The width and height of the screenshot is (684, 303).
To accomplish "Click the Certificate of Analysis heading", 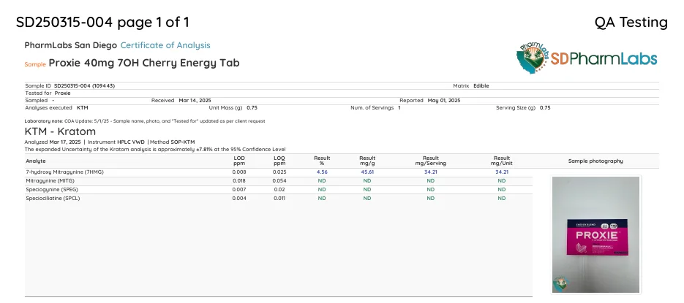I will [165, 45].
